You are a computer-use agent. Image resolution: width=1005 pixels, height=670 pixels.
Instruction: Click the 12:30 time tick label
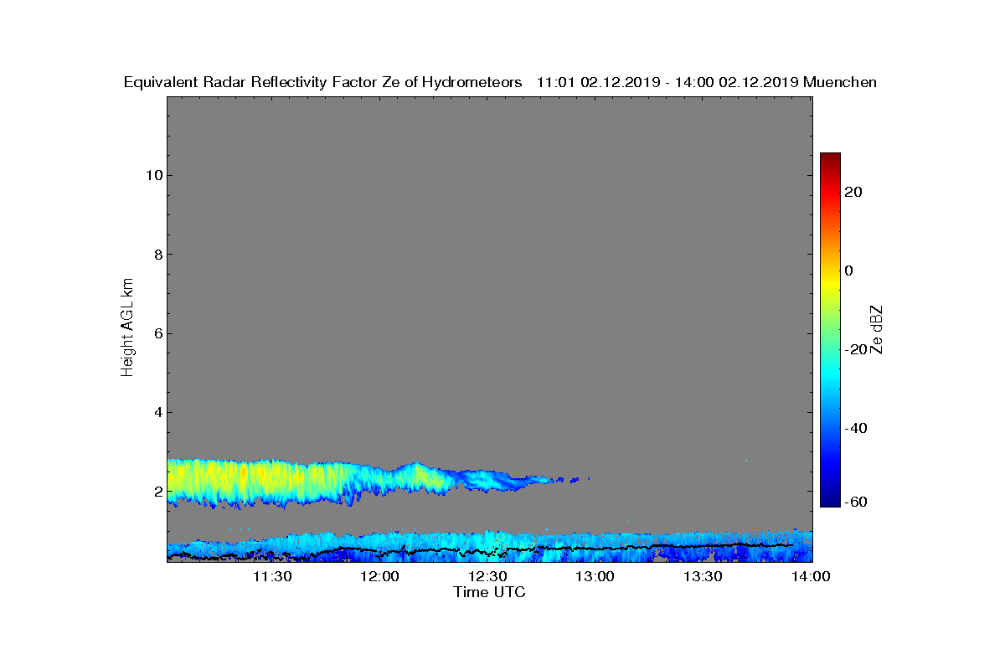[488, 577]
